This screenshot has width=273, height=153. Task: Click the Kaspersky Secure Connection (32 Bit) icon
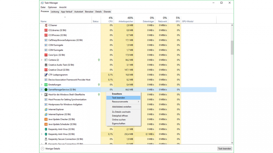click(x=46, y=139)
